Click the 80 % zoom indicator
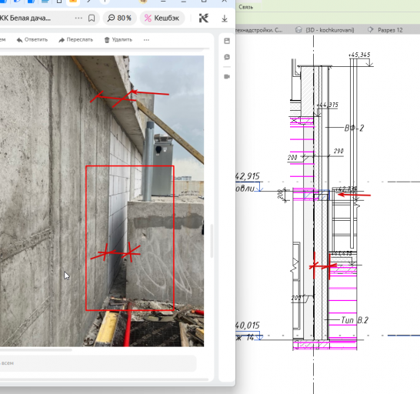 pos(119,18)
